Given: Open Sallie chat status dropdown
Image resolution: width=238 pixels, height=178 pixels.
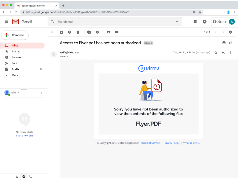Looking at the screenshot, I should pos(18,93).
